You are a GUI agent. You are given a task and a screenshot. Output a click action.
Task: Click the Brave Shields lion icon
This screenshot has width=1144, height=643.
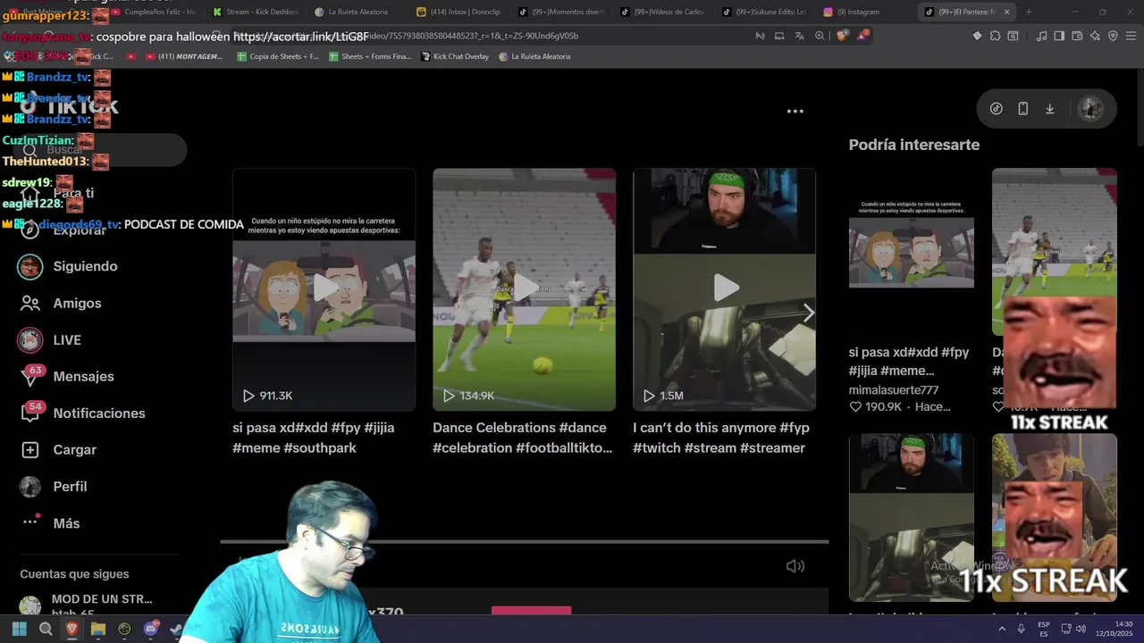(842, 36)
